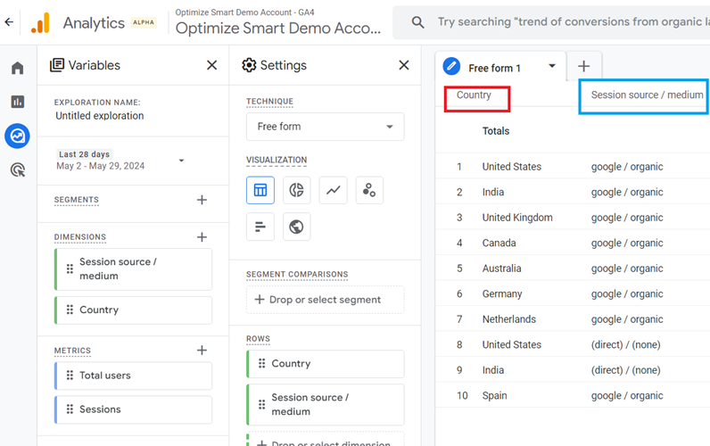The image size is (710, 446).
Task: Open the Free form 1 tab menu arrow
Action: tap(552, 66)
